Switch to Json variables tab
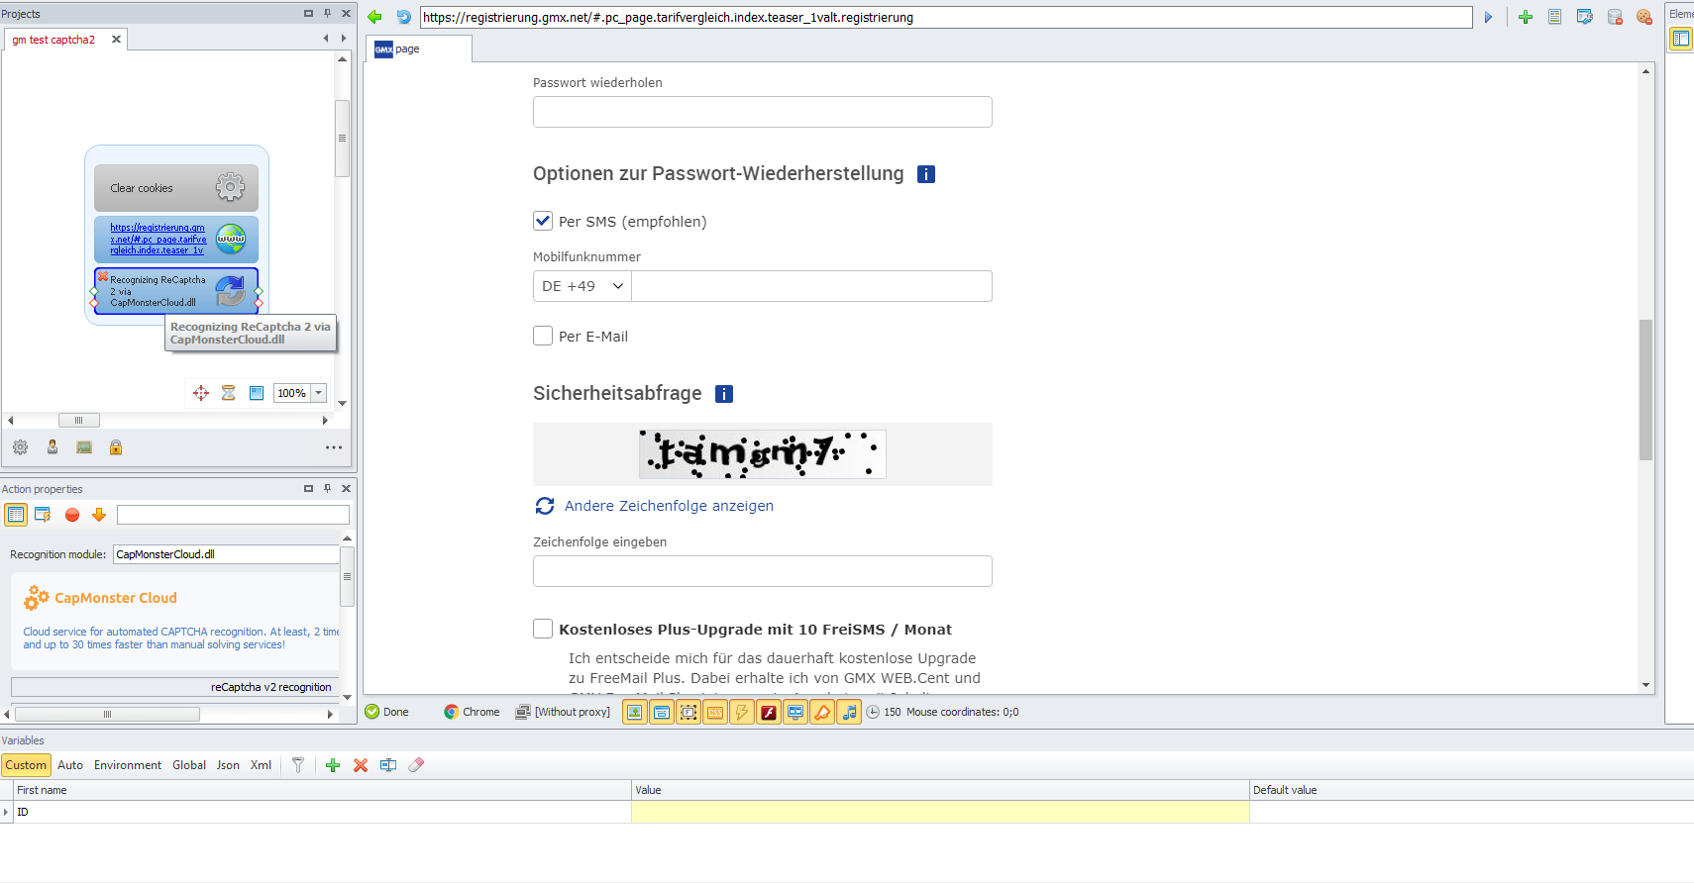The image size is (1694, 883). pyautogui.click(x=228, y=765)
